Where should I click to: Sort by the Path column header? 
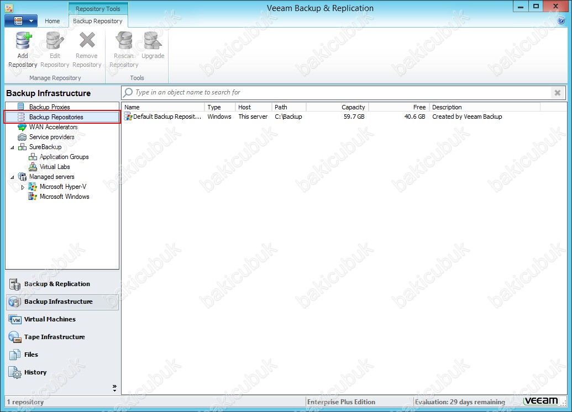coord(289,107)
